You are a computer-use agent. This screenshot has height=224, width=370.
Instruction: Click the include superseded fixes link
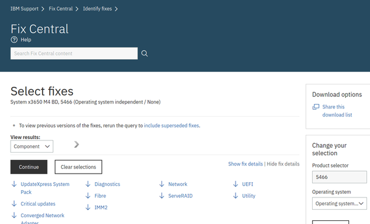[171, 126]
